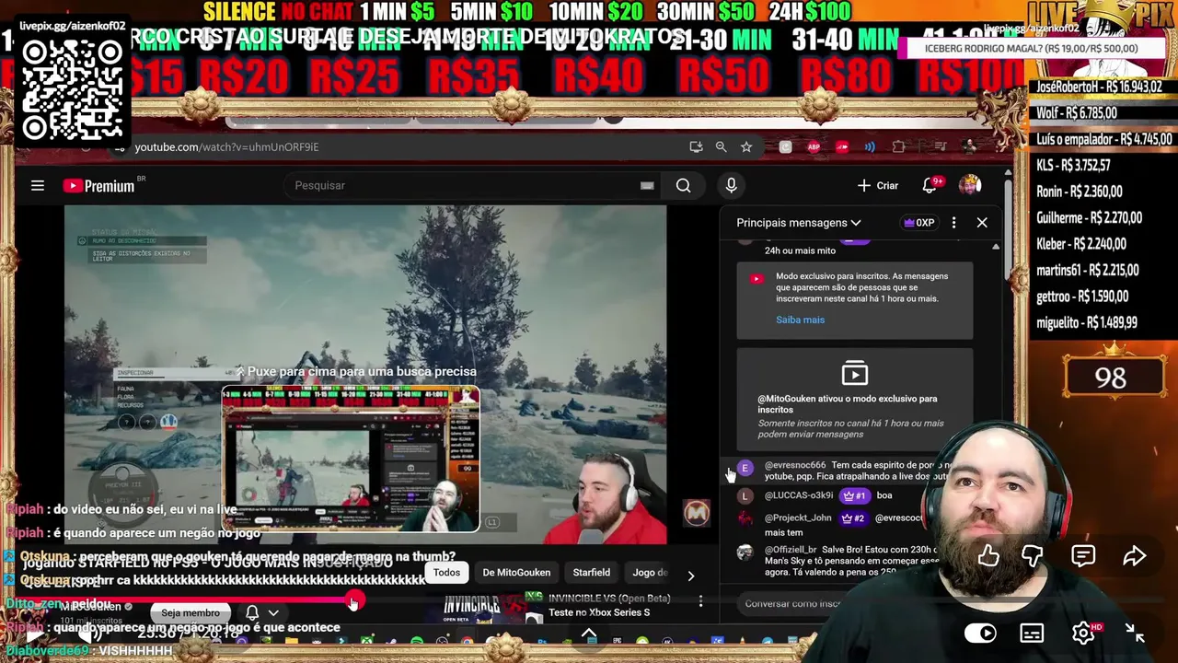Open the notifications bell with 9+ badge
The height and width of the screenshot is (663, 1178).
tap(931, 185)
